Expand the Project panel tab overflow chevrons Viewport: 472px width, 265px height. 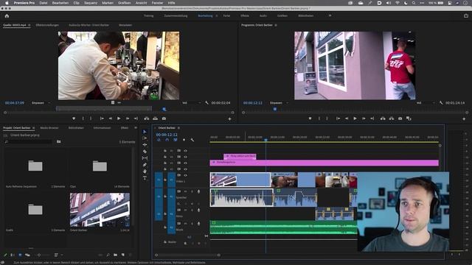pos(136,127)
